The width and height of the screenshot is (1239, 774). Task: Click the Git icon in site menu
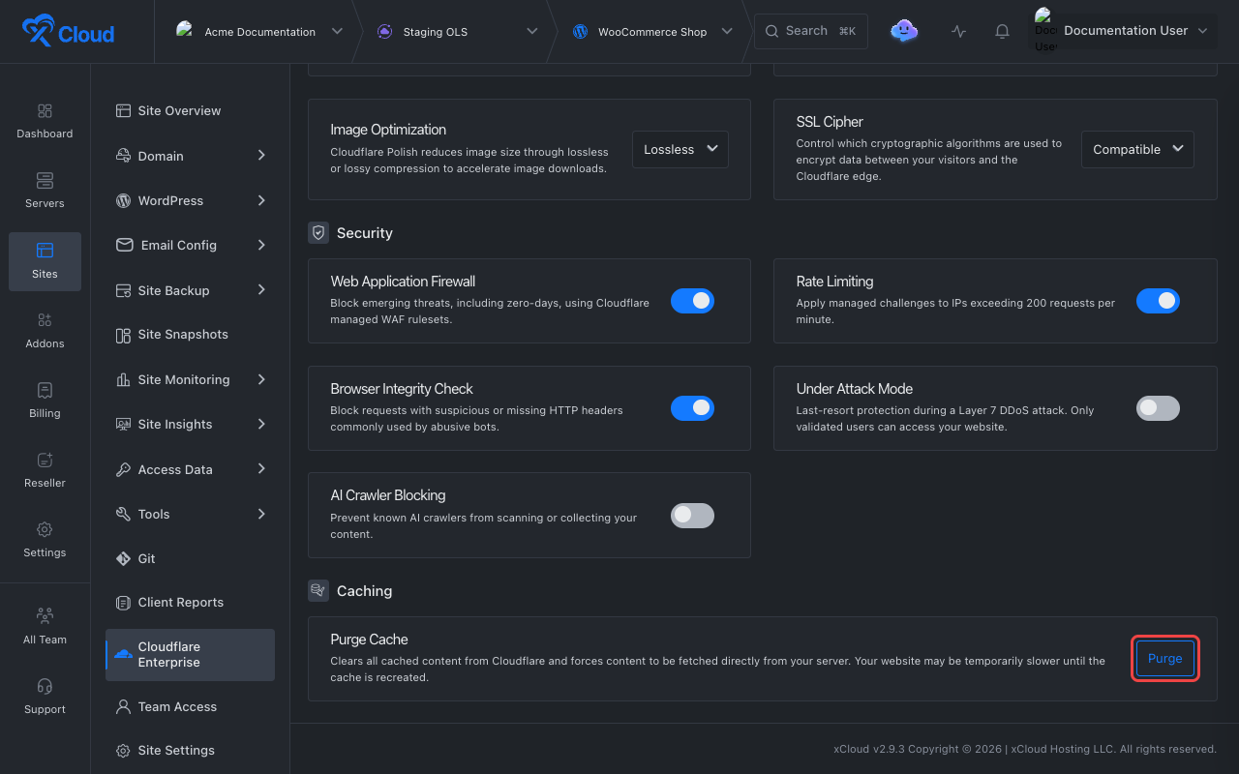tap(123, 558)
